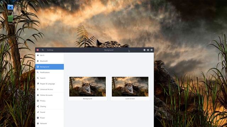
Task: Click the Background monitor icon in sidebar
Action: point(38,67)
